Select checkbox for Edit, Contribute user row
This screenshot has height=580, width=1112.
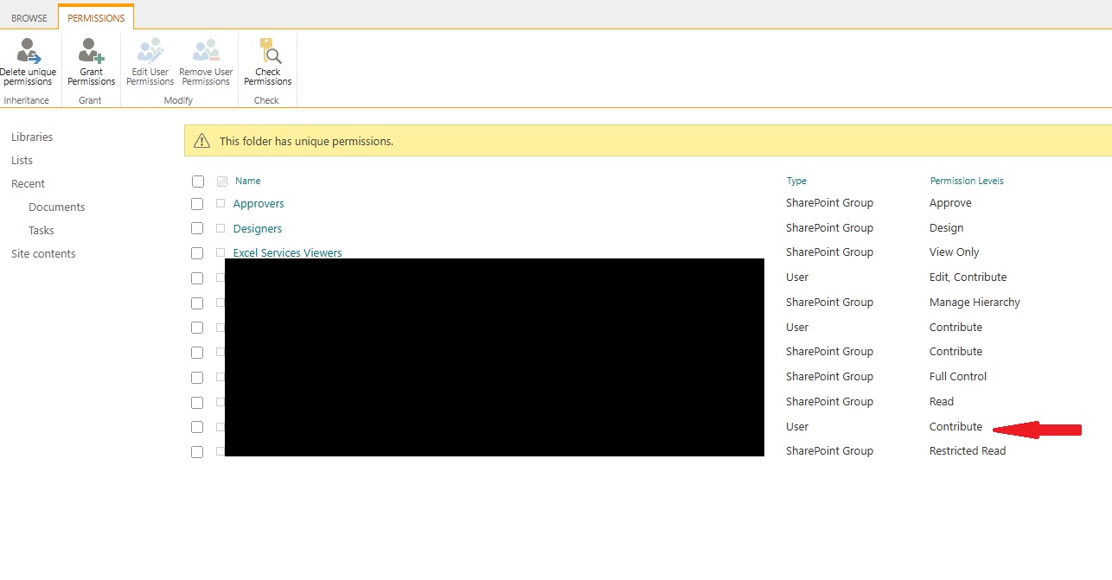197,278
